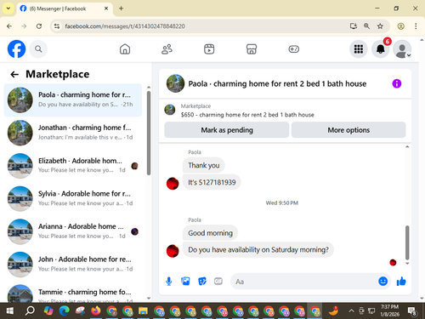Open File Explorer from the taskbar
This screenshot has height=319, width=425.
coord(143,311)
